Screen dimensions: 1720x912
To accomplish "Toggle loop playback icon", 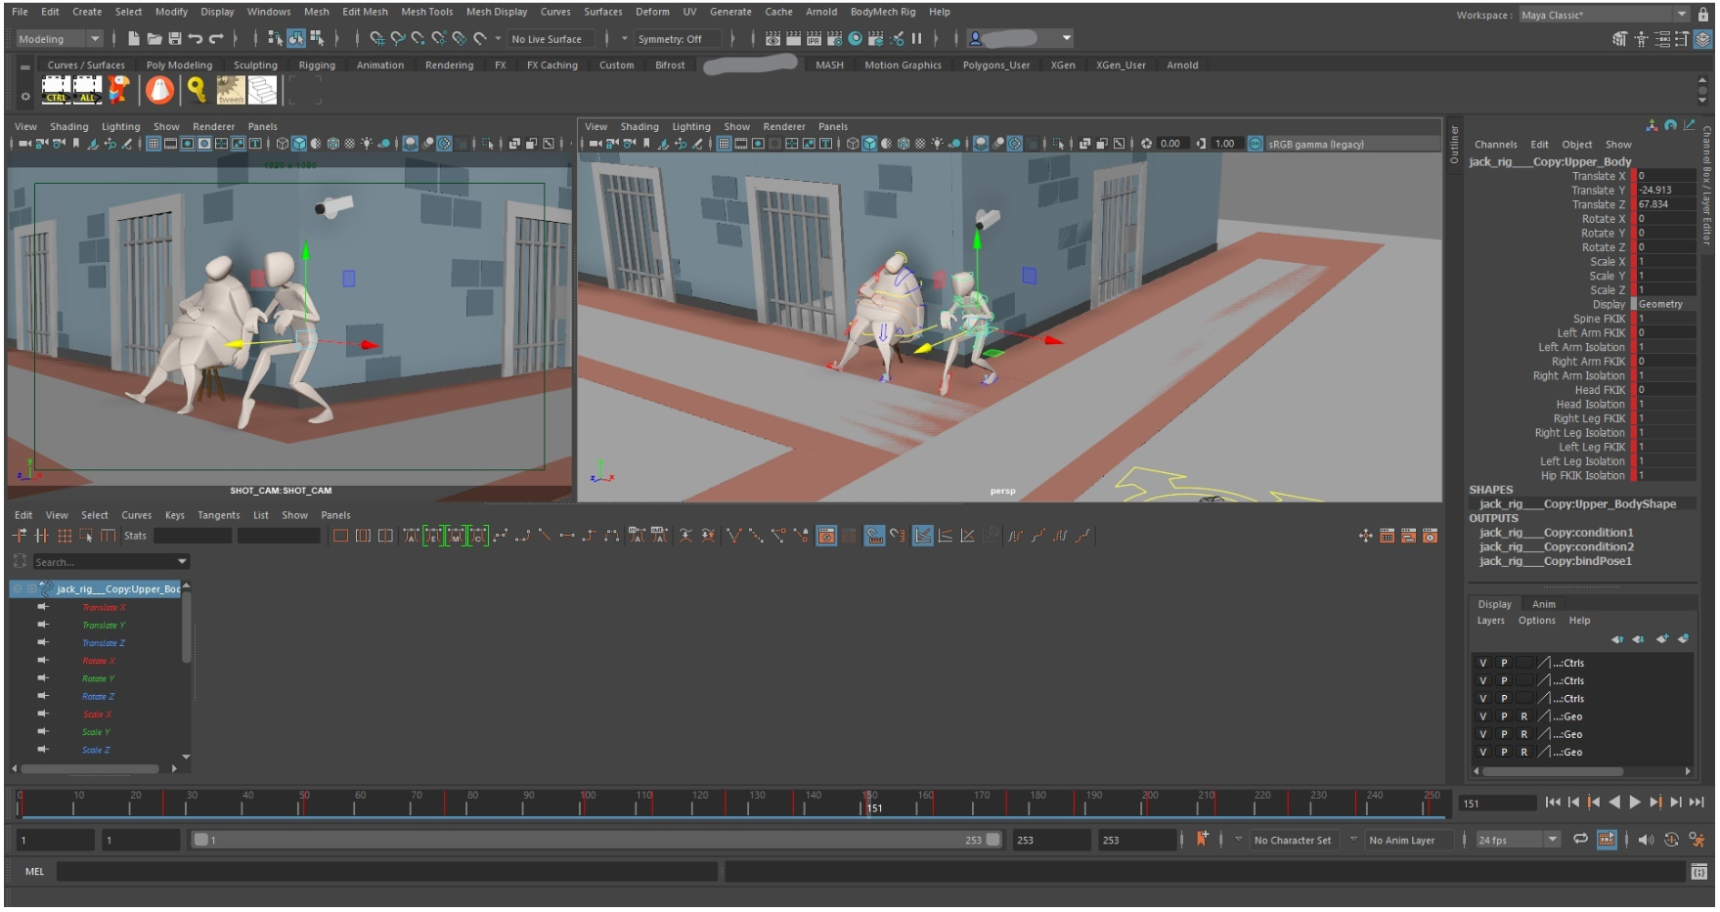I will click(x=1580, y=840).
